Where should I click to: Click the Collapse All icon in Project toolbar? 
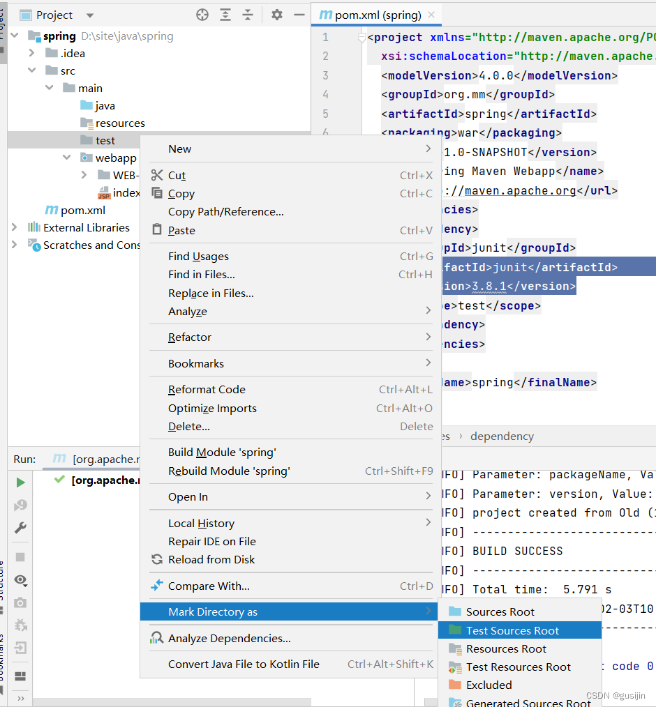tap(248, 15)
